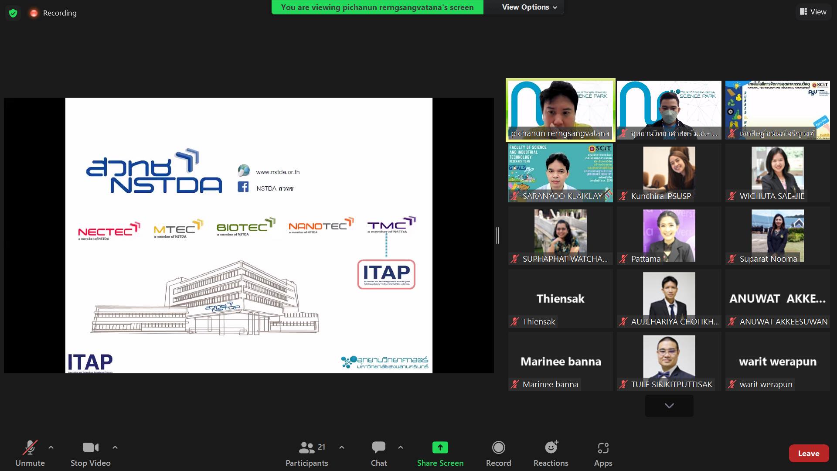Click the NANOTEC logo on slide
837x471 pixels.
click(321, 225)
